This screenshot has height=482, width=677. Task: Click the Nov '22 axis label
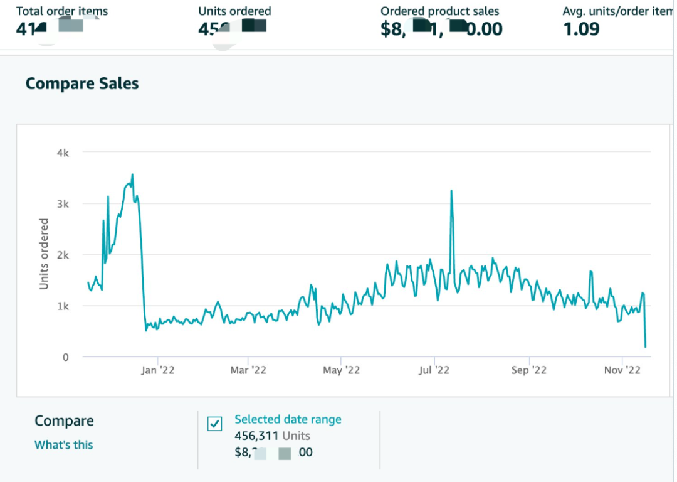tap(622, 370)
